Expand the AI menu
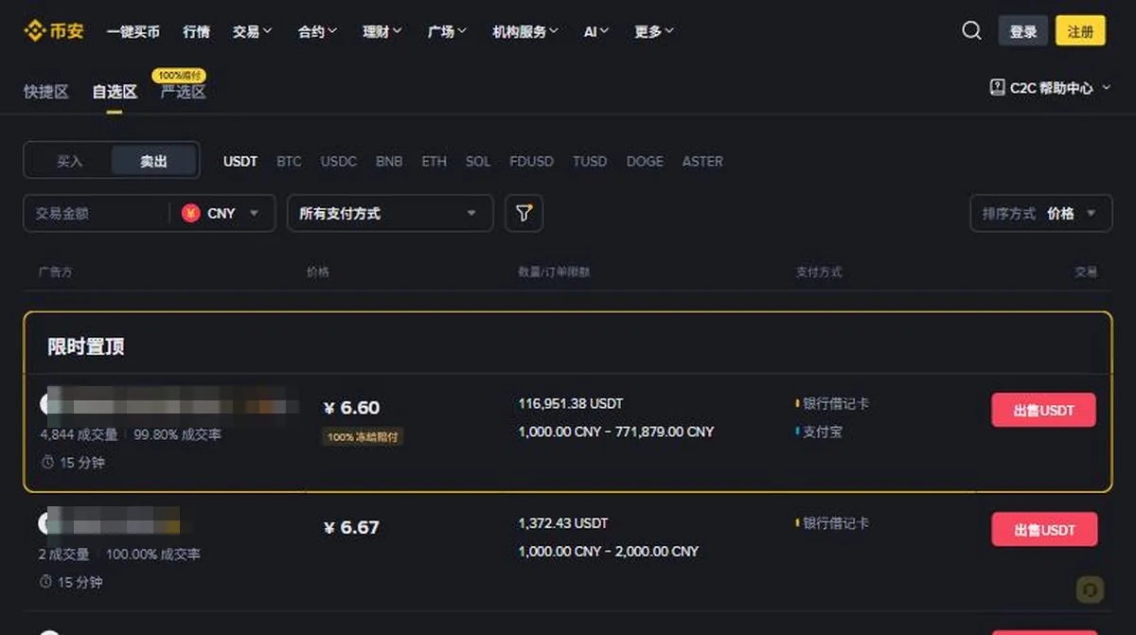Screen dimensions: 1136x635 [x=596, y=31]
